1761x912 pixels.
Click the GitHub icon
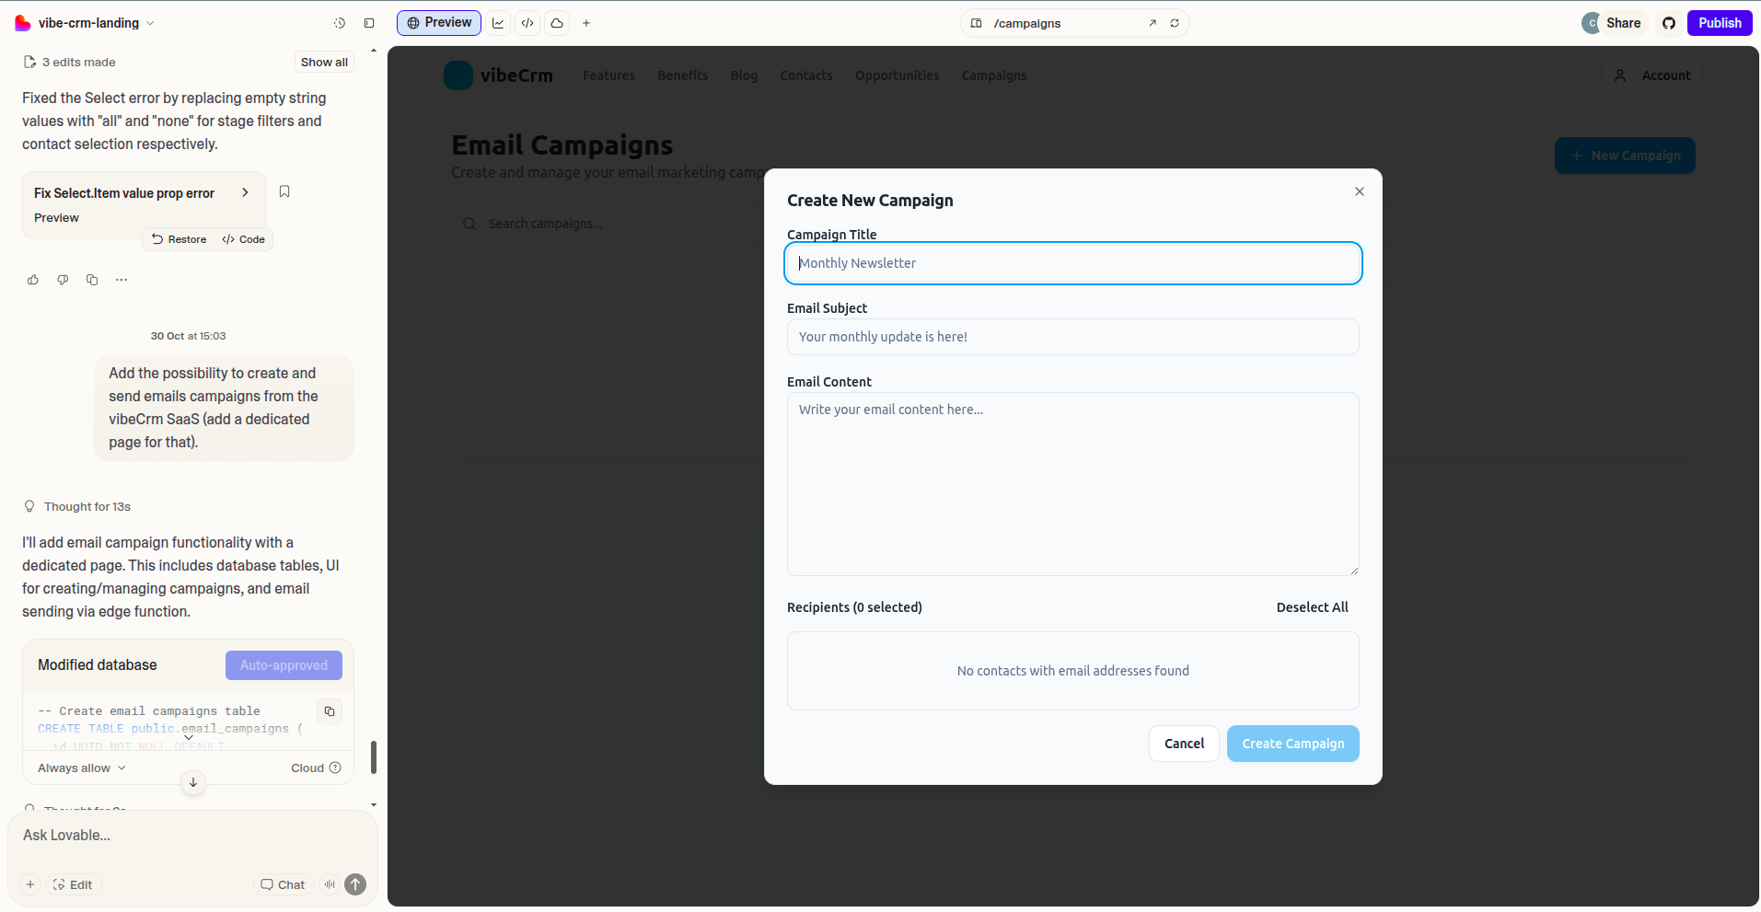(x=1668, y=23)
